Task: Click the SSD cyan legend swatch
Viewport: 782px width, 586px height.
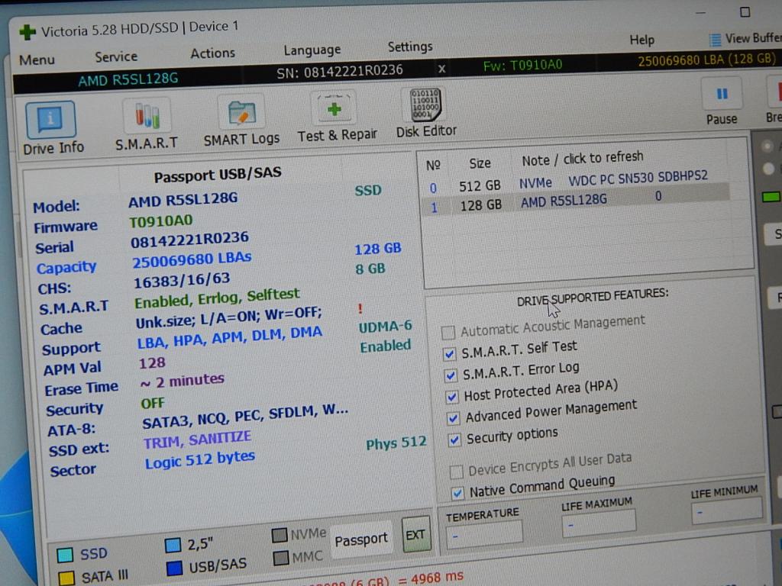Action: (x=65, y=555)
